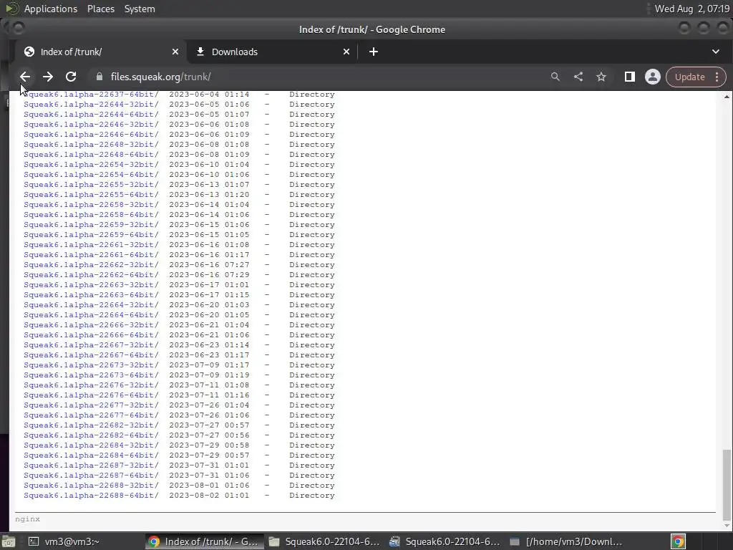Reload the page with the refresh icon
733x550 pixels.
(x=71, y=77)
